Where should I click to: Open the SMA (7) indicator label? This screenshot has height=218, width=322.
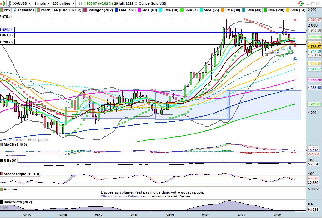pyautogui.click(x=191, y=10)
